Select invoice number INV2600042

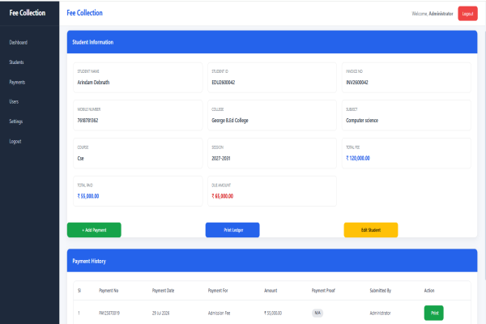(x=357, y=83)
